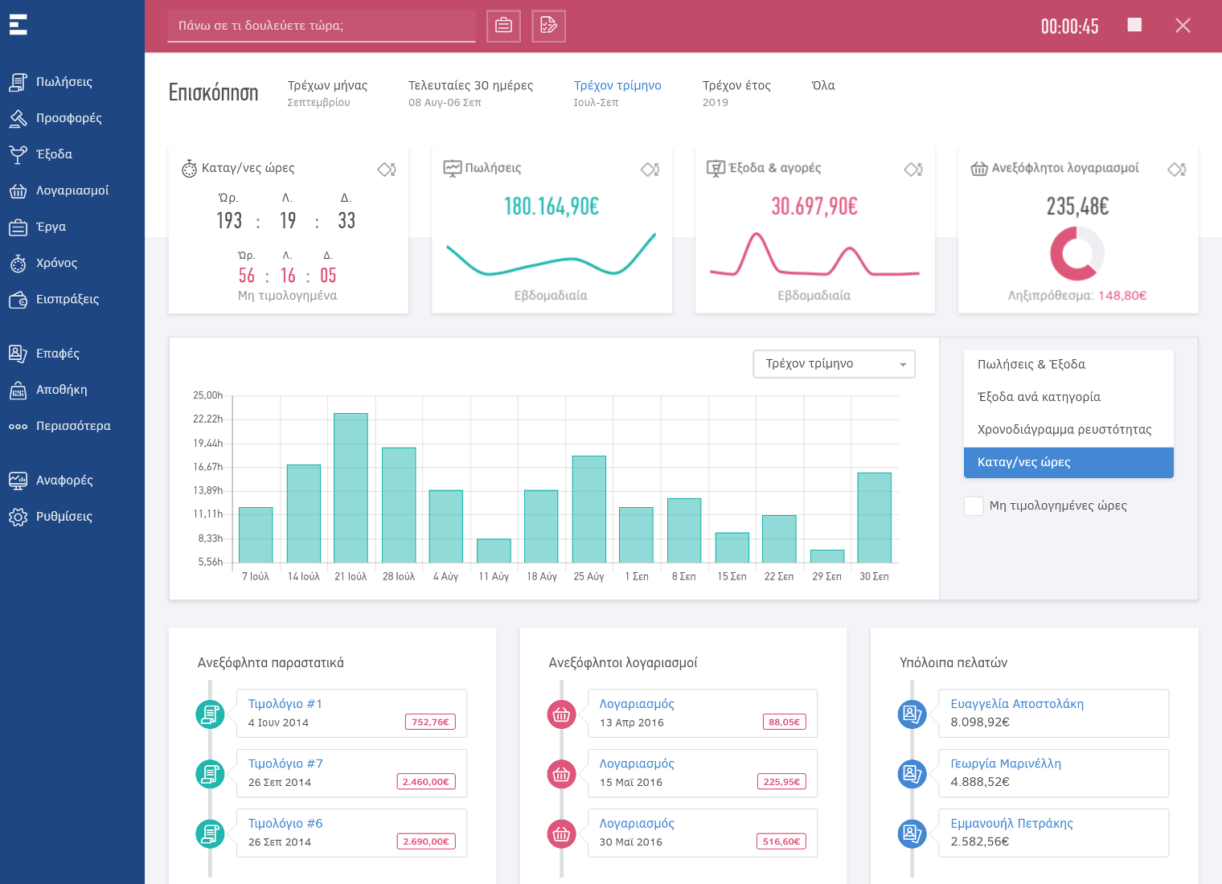Screen dimensions: 1222x884
Task: Flip the Πωλήσεις card with corner icon
Action: click(650, 169)
